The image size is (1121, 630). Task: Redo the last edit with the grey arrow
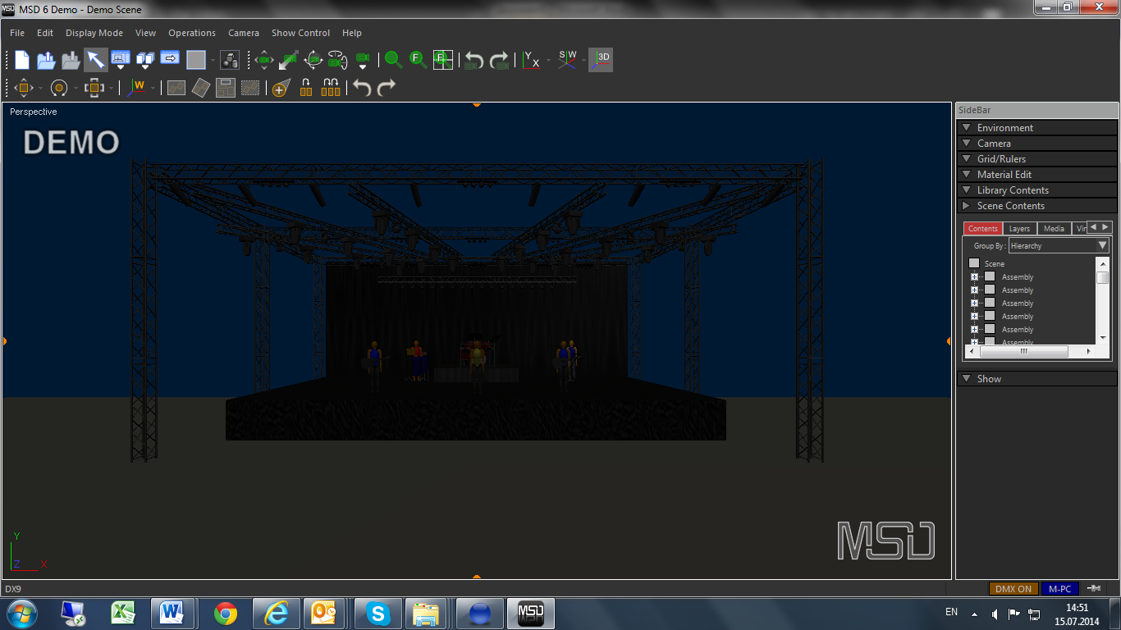point(387,87)
